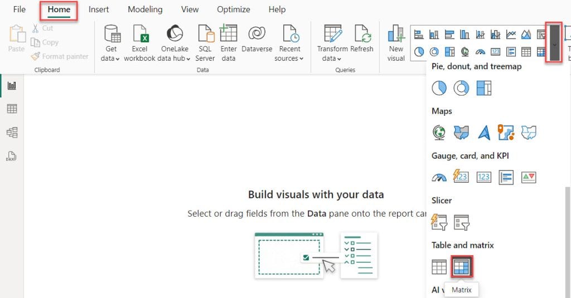Select Table visual in ribbon gallery
This screenshot has width=571, height=298.
(x=526, y=52)
